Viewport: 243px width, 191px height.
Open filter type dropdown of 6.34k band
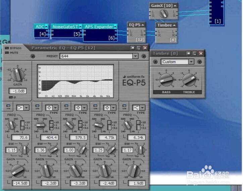pyautogui.click(x=142, y=108)
